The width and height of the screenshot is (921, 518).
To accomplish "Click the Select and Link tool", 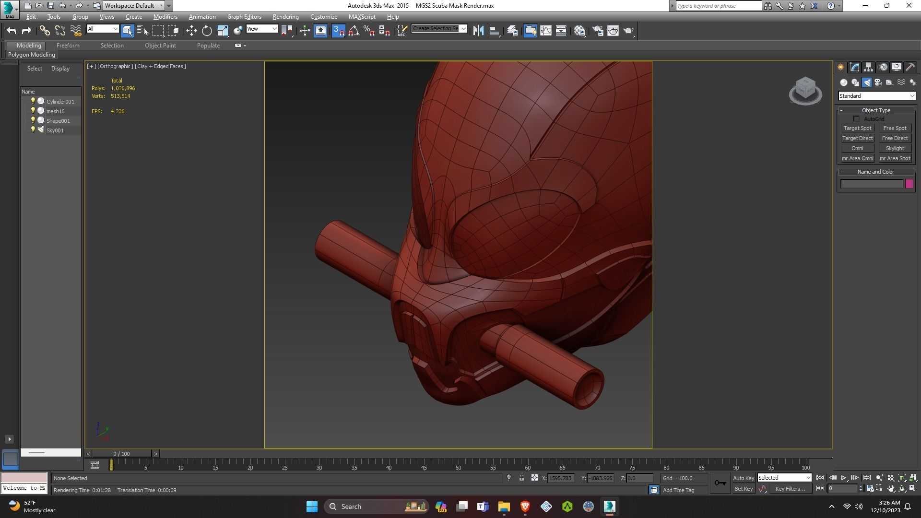I will pyautogui.click(x=45, y=31).
